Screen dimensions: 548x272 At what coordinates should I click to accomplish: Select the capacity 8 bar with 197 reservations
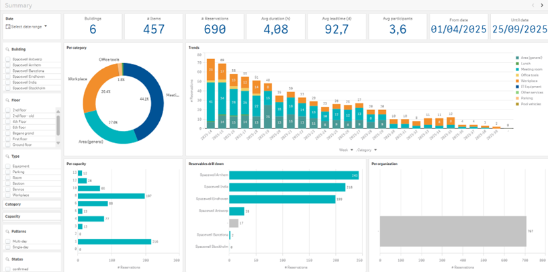coord(111,196)
